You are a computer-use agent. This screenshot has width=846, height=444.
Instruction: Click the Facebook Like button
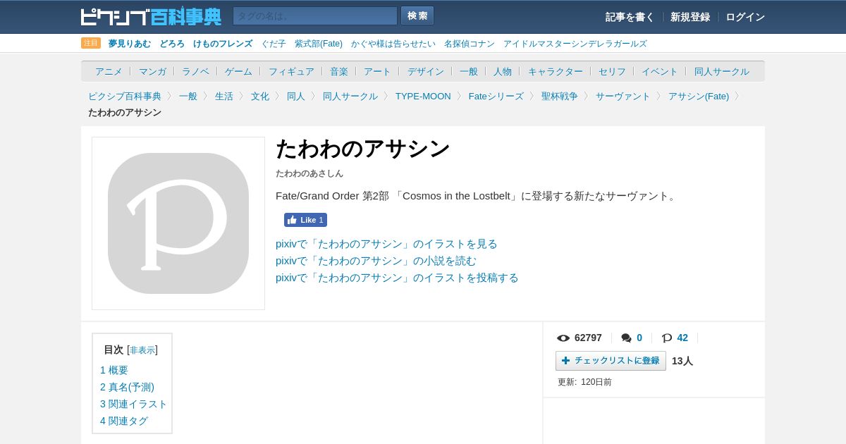pos(305,220)
